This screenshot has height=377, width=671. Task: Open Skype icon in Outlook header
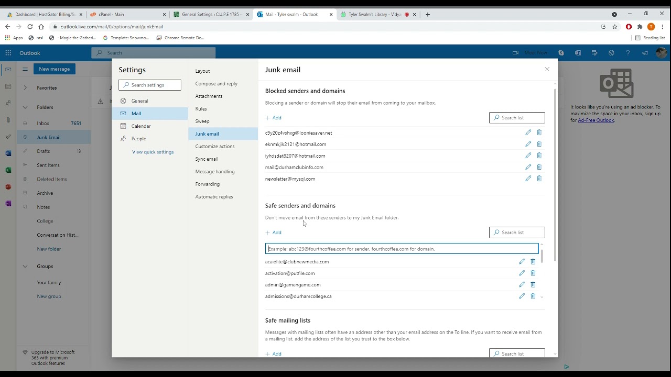tap(561, 52)
